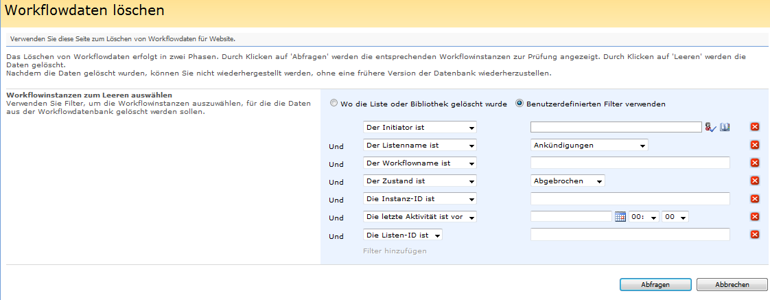Remove the Listen-ID filter row

[755, 234]
